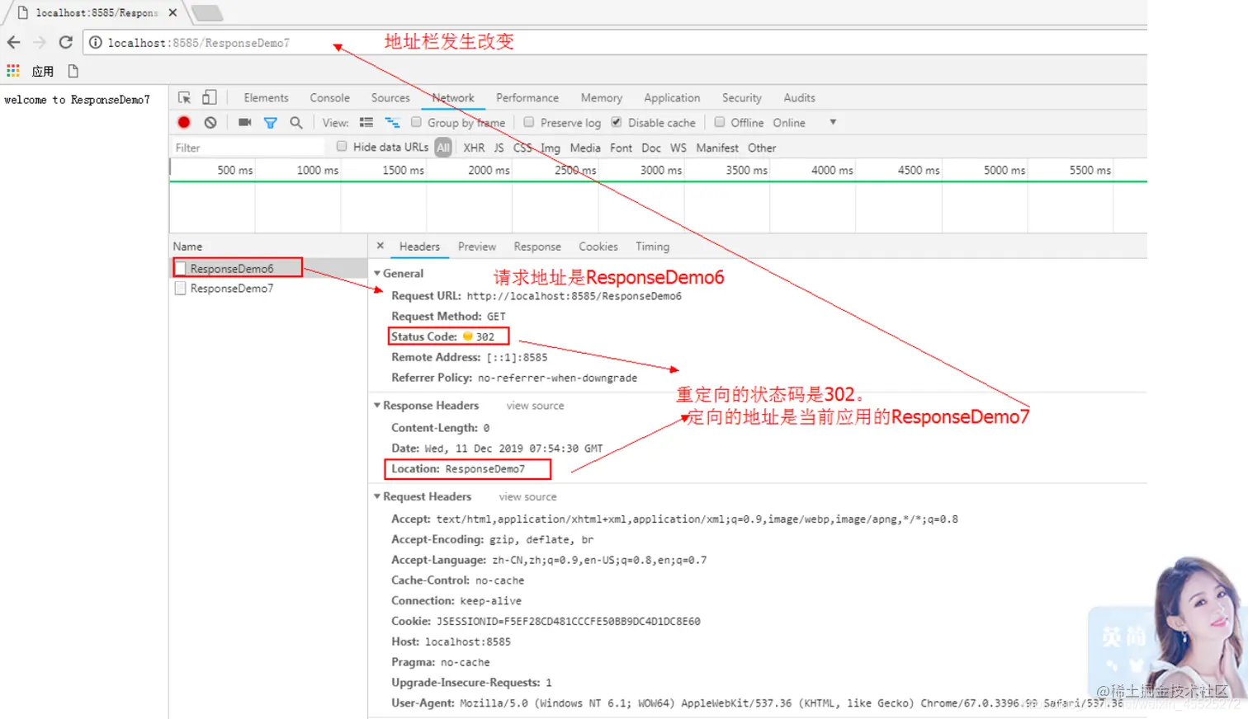Viewport: 1248px width, 719px height.
Task: Select the All filter type
Action: pyautogui.click(x=443, y=148)
